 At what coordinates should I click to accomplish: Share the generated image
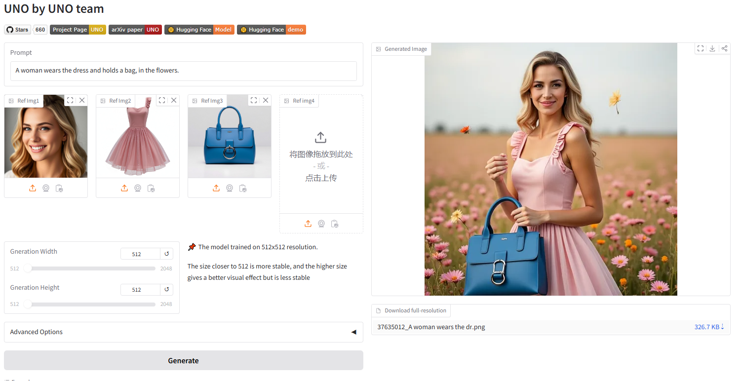point(724,48)
